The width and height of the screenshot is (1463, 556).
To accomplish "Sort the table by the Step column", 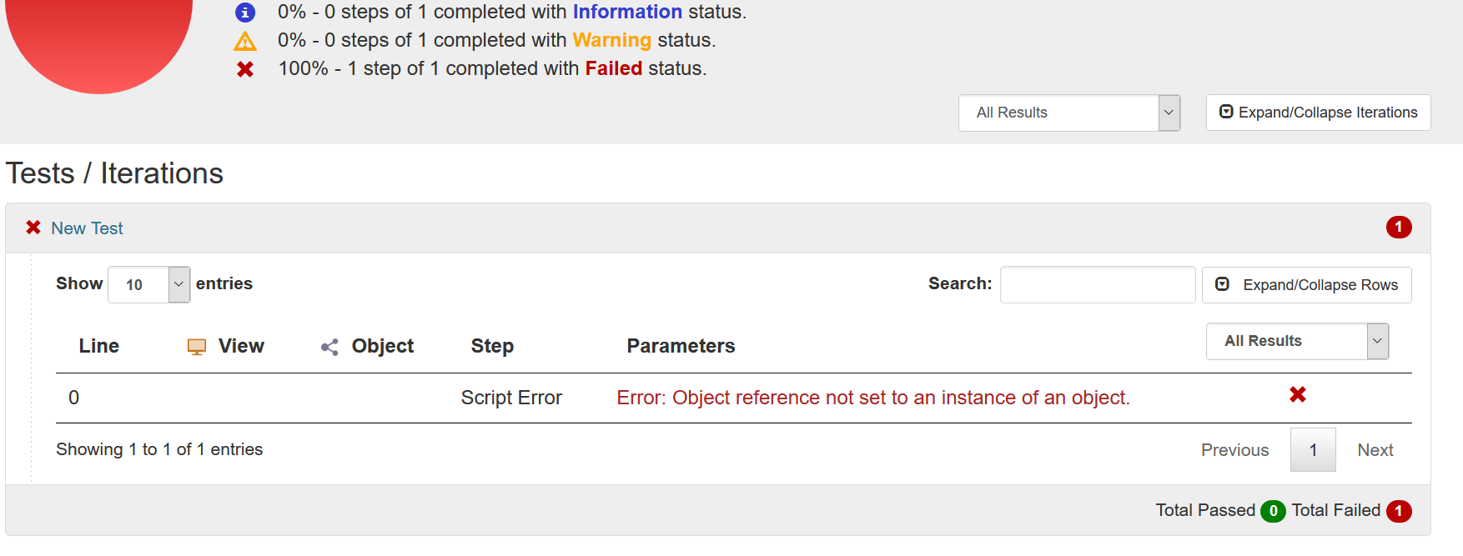I will click(x=492, y=346).
